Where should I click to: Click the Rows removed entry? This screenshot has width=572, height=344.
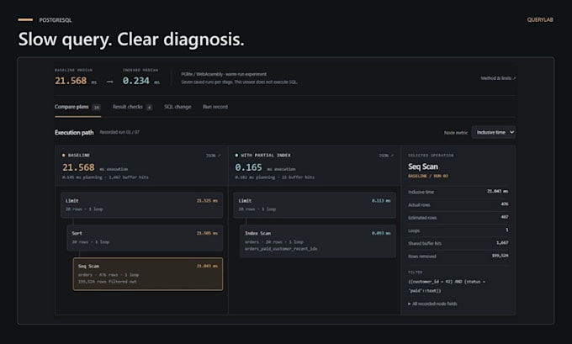click(x=458, y=256)
